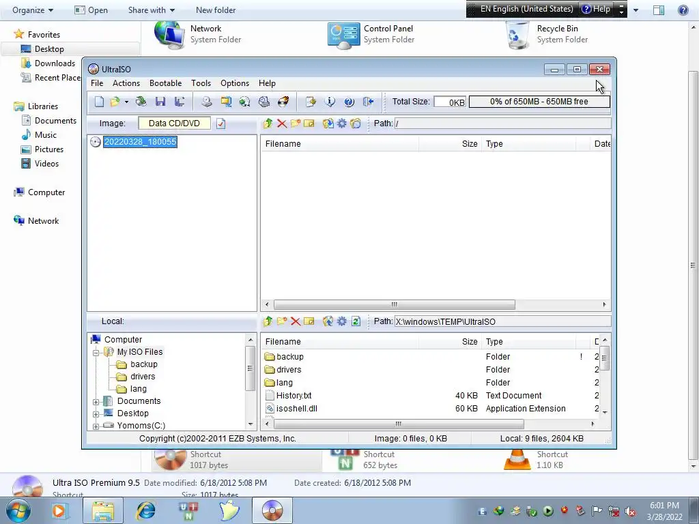
Task: Click the New folder button in Explorer
Action: click(x=216, y=10)
